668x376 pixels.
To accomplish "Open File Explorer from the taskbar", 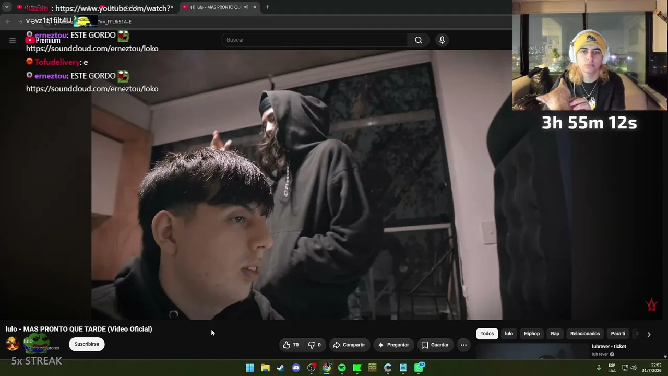I will 265,368.
